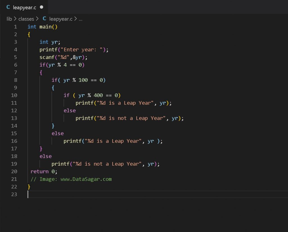
Task: Click the "return 0;" statement
Action: click(44, 172)
